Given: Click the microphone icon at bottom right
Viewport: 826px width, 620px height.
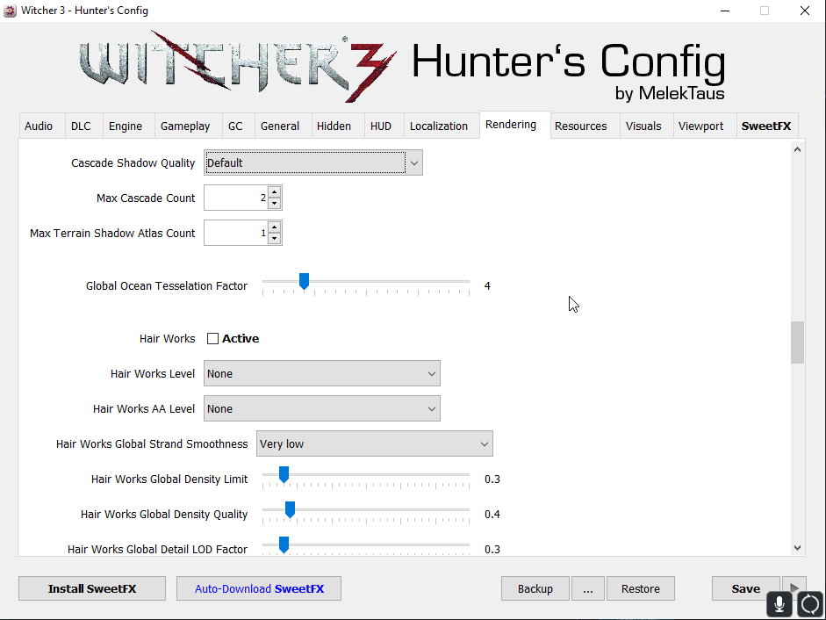Looking at the screenshot, I should (x=779, y=604).
